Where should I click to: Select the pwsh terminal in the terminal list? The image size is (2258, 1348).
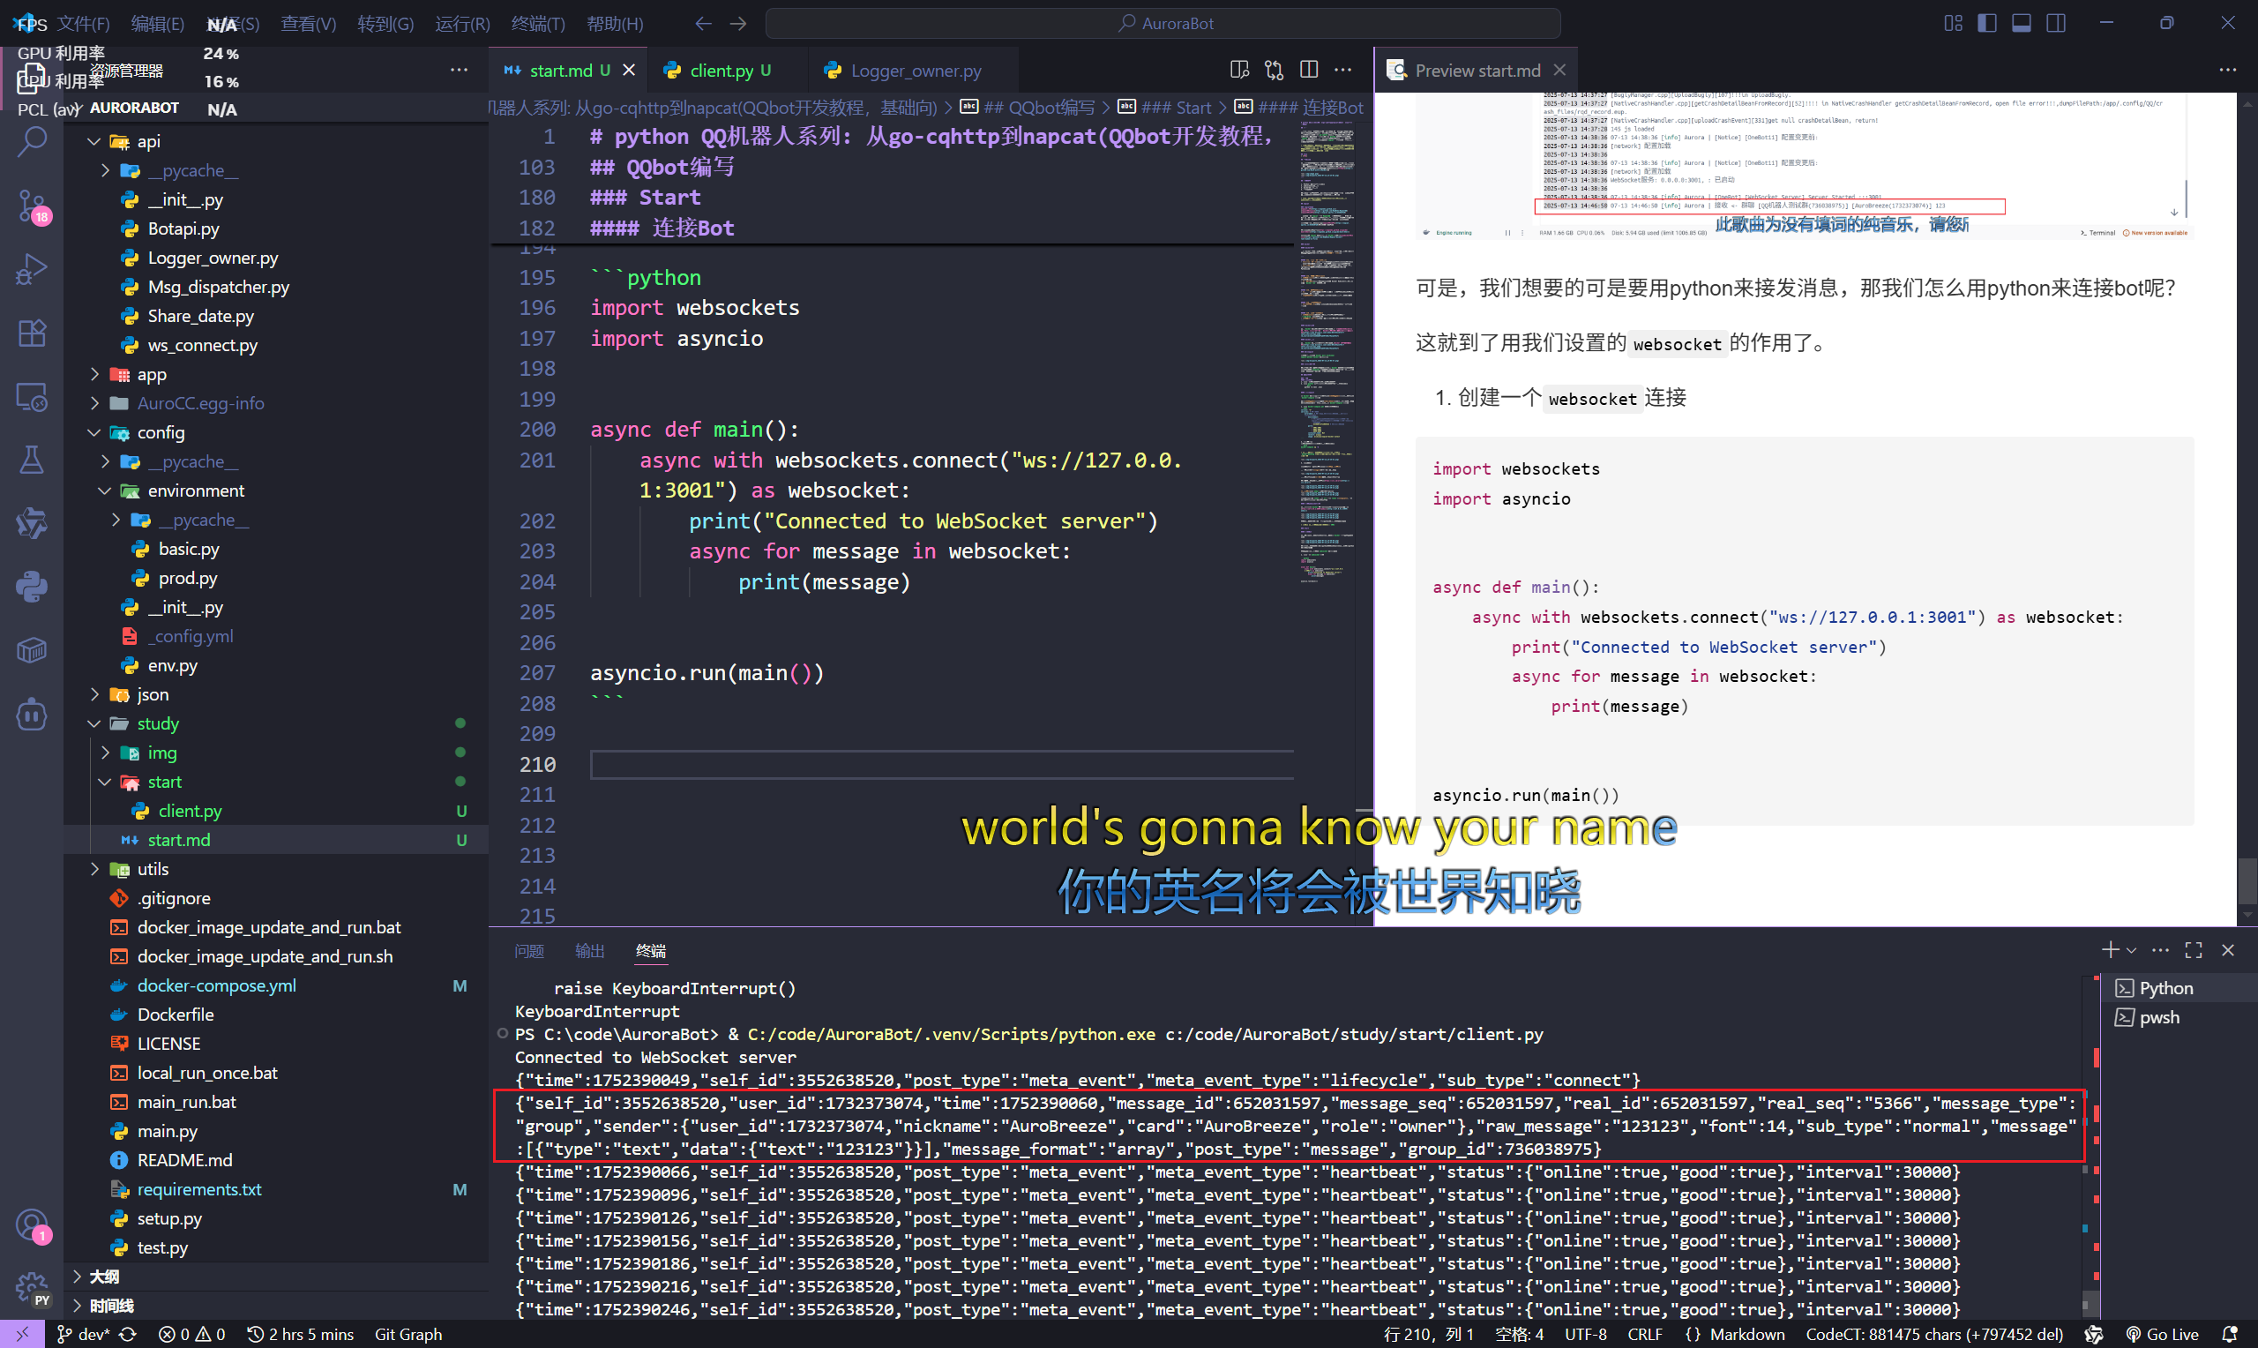[2158, 1017]
